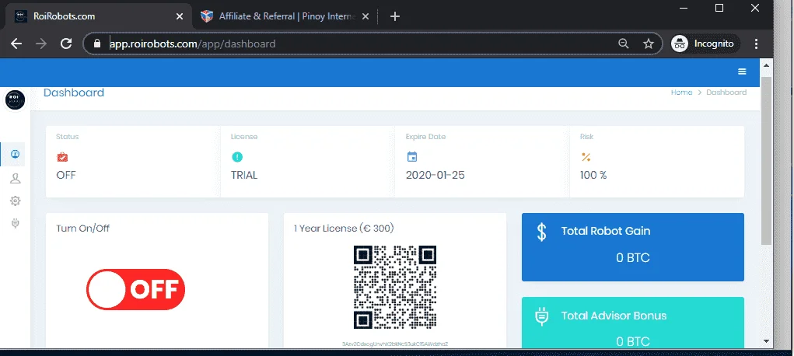The width and height of the screenshot is (794, 356).
Task: Go back in browser history
Action: [x=16, y=44]
